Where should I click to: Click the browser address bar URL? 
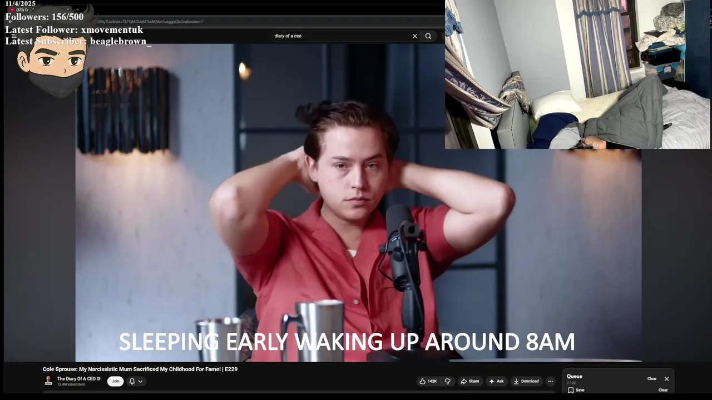150,22
